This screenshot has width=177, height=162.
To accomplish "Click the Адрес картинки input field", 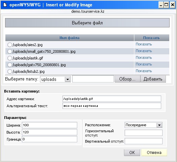I will click(112, 99).
